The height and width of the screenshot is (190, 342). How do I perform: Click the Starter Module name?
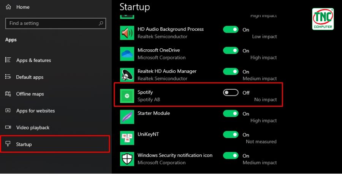pos(154,113)
